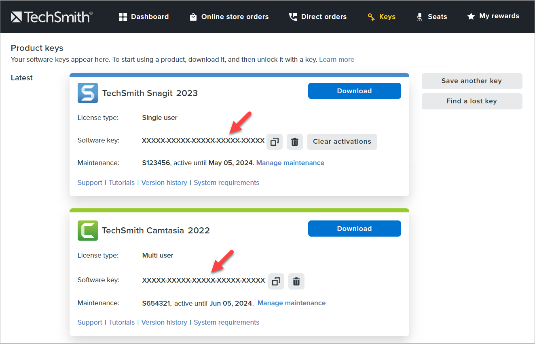
Task: Manage maintenance for Snagit S123456
Action: (x=290, y=163)
